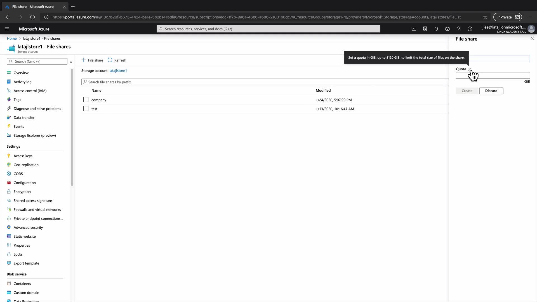Open directory and subscription filter icon
Screen dimensions: 537x302
coord(425,29)
